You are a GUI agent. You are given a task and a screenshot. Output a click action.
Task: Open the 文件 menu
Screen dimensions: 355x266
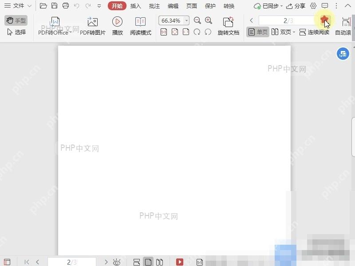[14, 6]
